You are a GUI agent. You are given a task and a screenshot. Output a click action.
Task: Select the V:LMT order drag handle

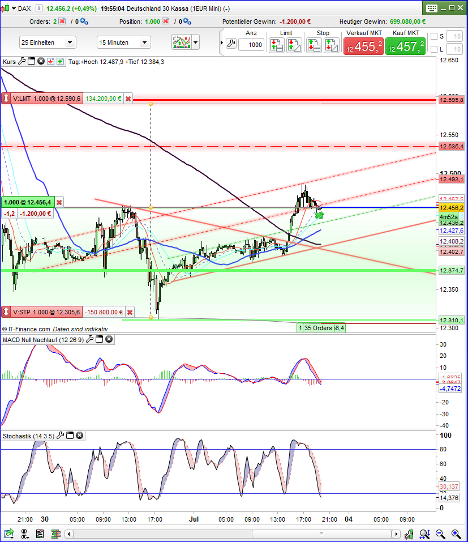6,99
